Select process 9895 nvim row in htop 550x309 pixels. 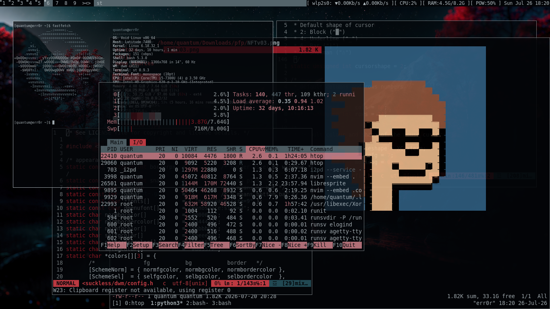click(x=231, y=190)
